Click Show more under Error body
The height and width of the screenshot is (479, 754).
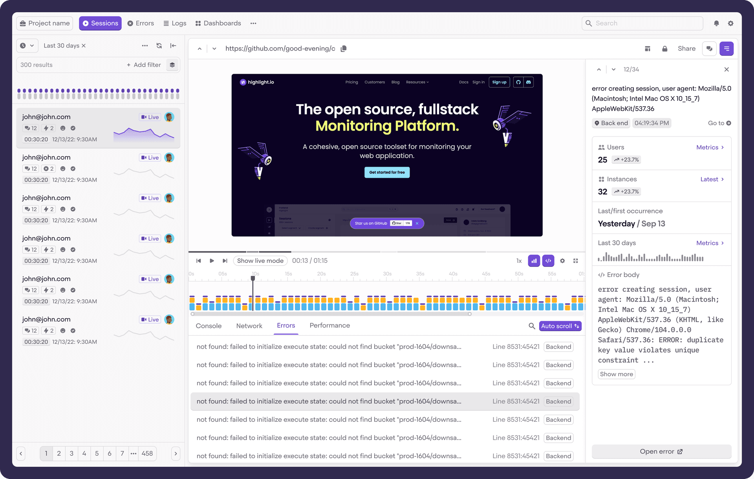[x=616, y=374]
